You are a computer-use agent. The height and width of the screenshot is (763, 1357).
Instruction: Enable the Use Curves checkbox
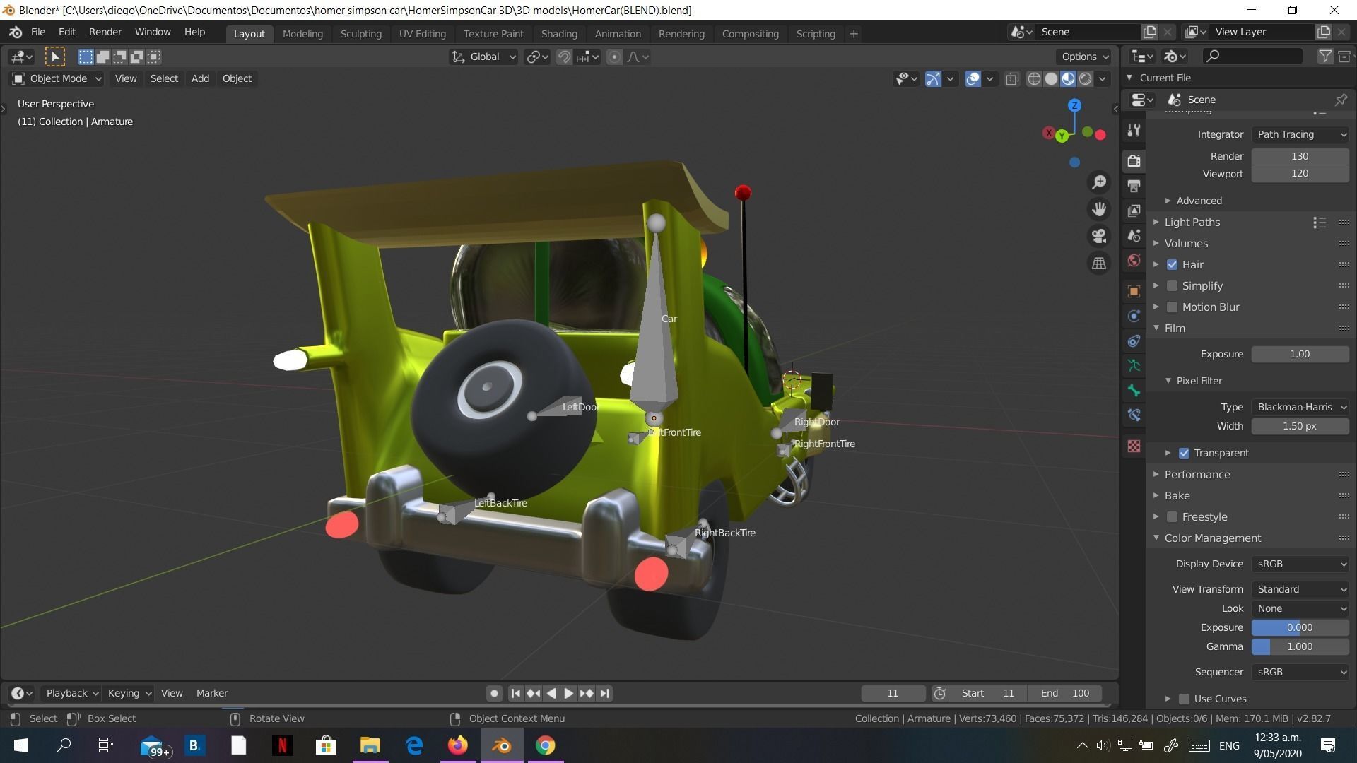[1185, 699]
